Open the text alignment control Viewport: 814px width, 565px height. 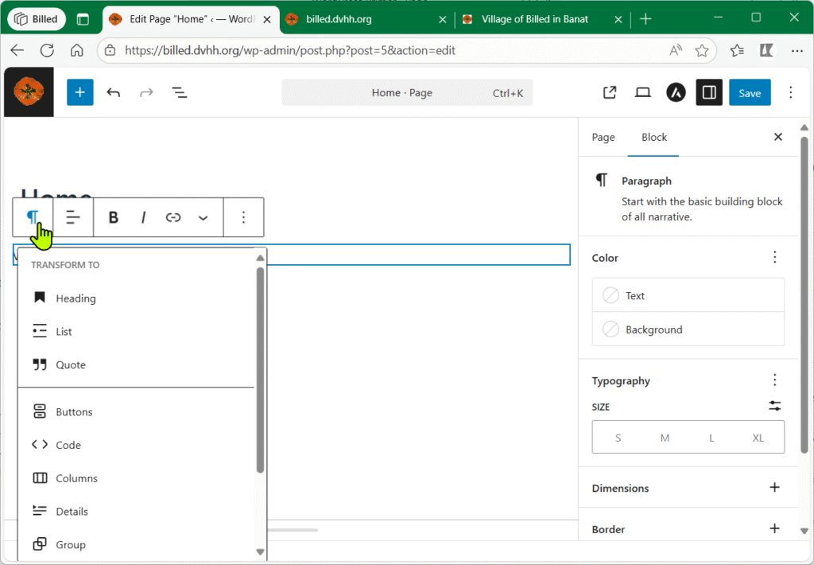73,217
